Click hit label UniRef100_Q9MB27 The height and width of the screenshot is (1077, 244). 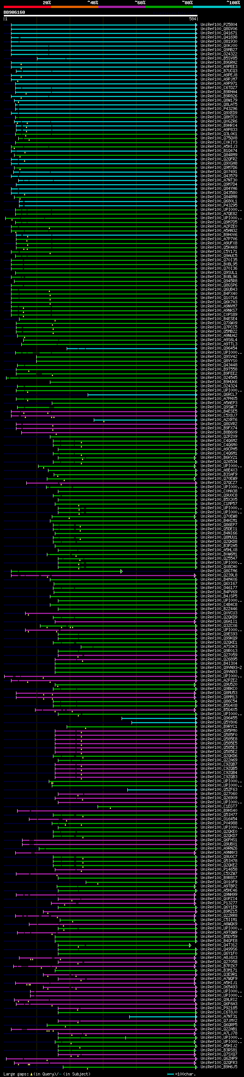[x=219, y=50]
